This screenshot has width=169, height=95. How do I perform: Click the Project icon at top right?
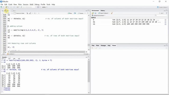158,7
